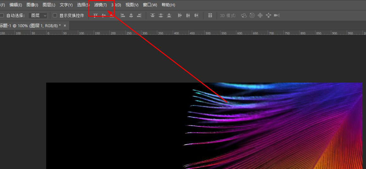Select the 3D zoom camera mode icon
Viewport: 366px width, 169px height.
(277, 15)
